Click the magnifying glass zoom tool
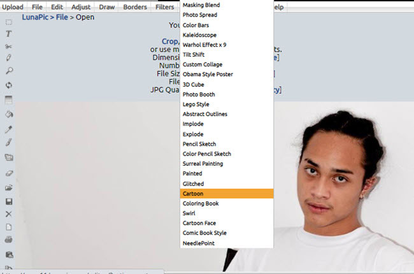Image resolution: width=414 pixels, height=274 pixels. [9, 71]
